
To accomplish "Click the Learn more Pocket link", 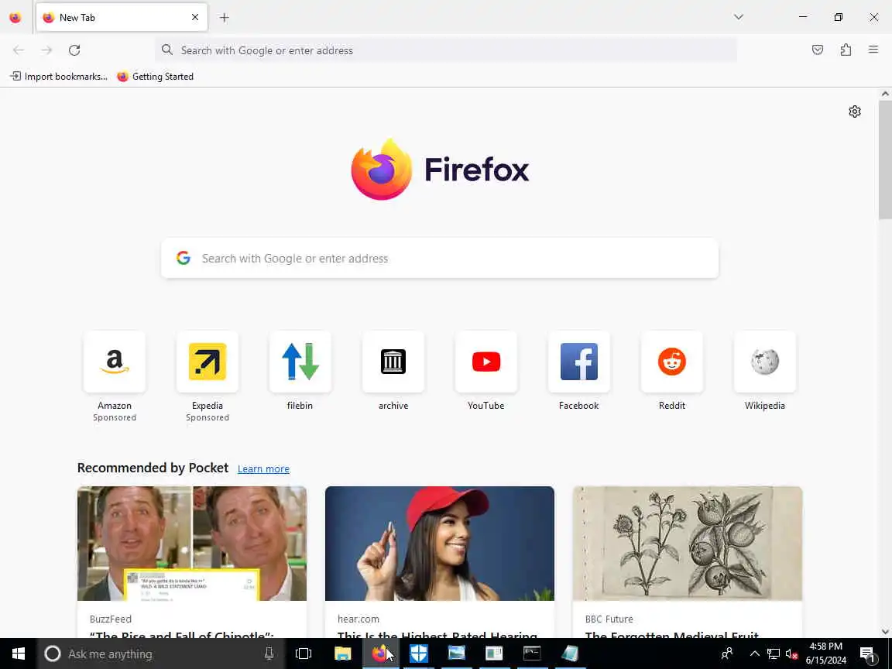I will tap(263, 468).
